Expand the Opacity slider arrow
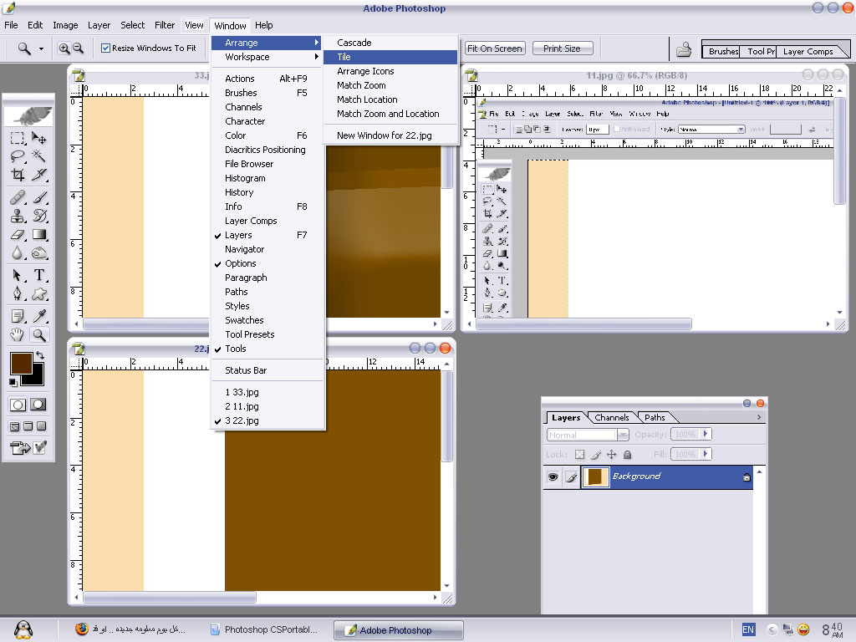The width and height of the screenshot is (856, 642). tap(706, 434)
